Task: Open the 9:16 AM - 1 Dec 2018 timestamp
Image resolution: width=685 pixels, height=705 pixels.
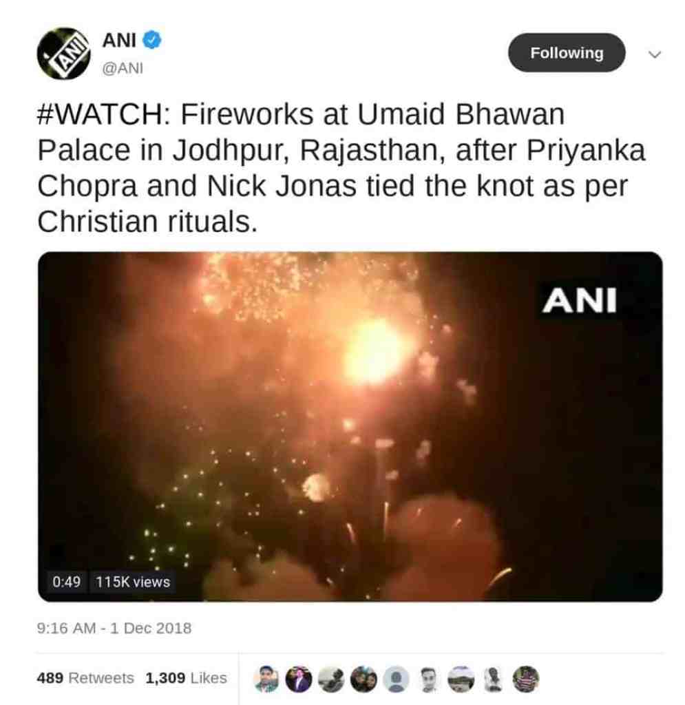Action: click(x=114, y=628)
